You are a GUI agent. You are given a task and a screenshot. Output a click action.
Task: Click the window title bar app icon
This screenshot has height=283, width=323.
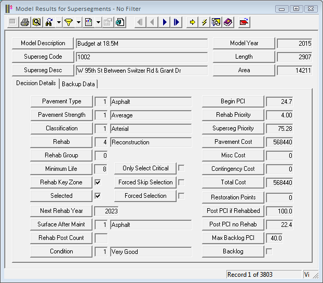point(9,9)
